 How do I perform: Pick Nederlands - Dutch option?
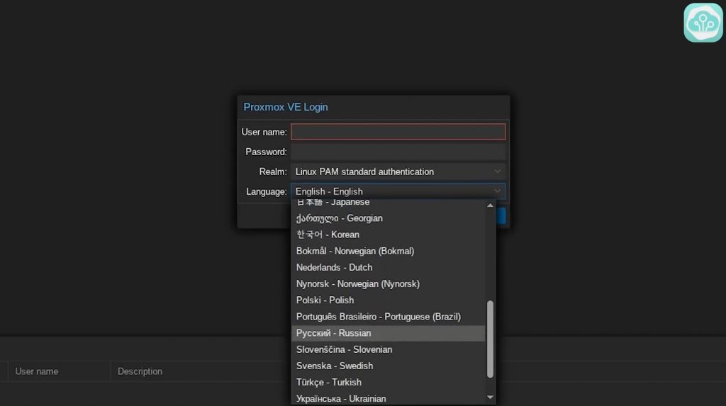tap(388, 268)
